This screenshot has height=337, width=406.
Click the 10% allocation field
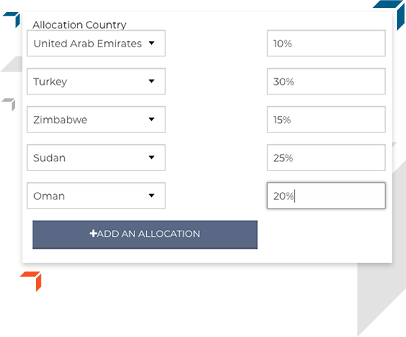326,43
